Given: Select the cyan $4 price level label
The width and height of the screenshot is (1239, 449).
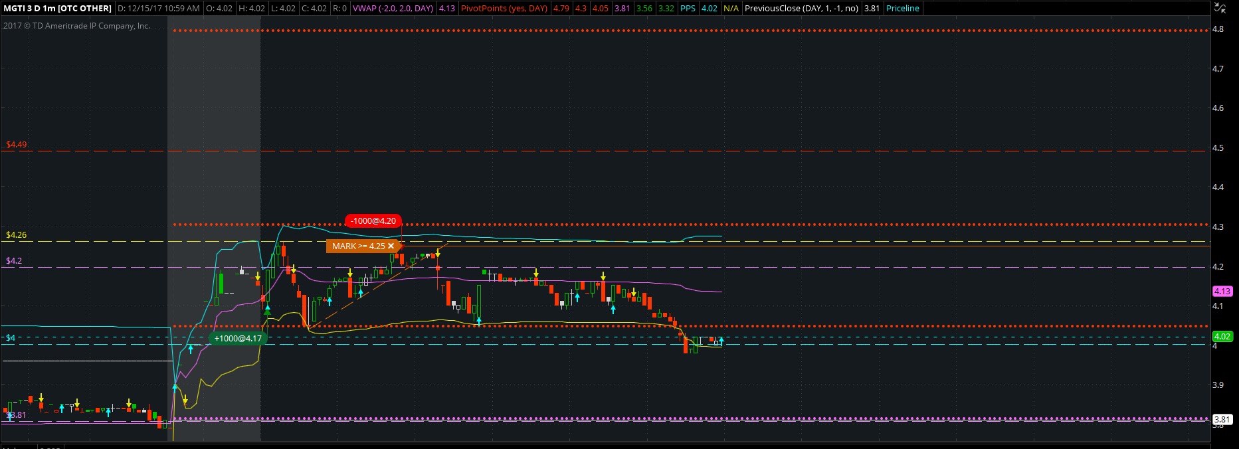Looking at the screenshot, I should click(11, 338).
